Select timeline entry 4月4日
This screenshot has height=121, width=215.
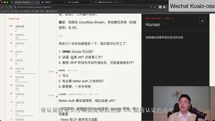[x=19, y=52]
